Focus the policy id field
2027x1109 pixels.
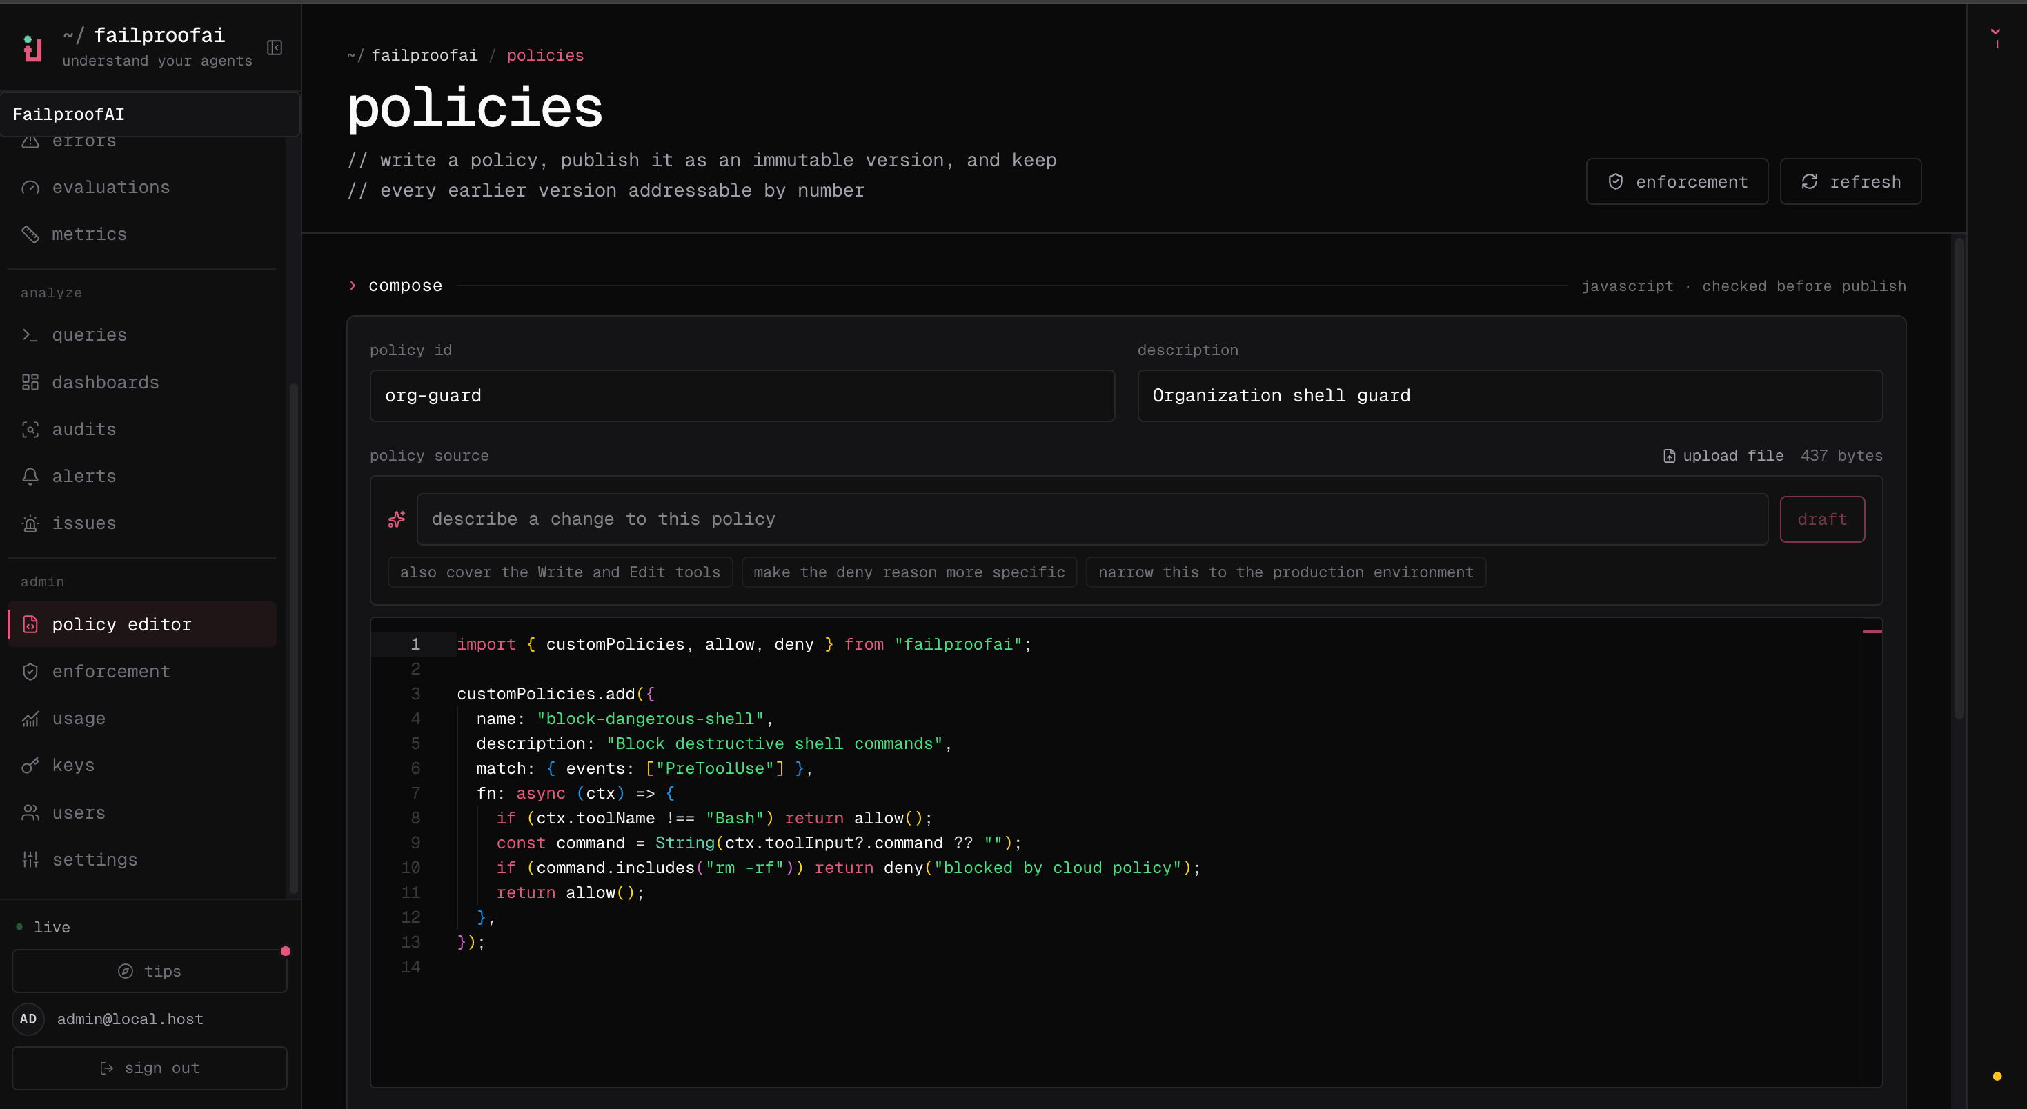(742, 396)
